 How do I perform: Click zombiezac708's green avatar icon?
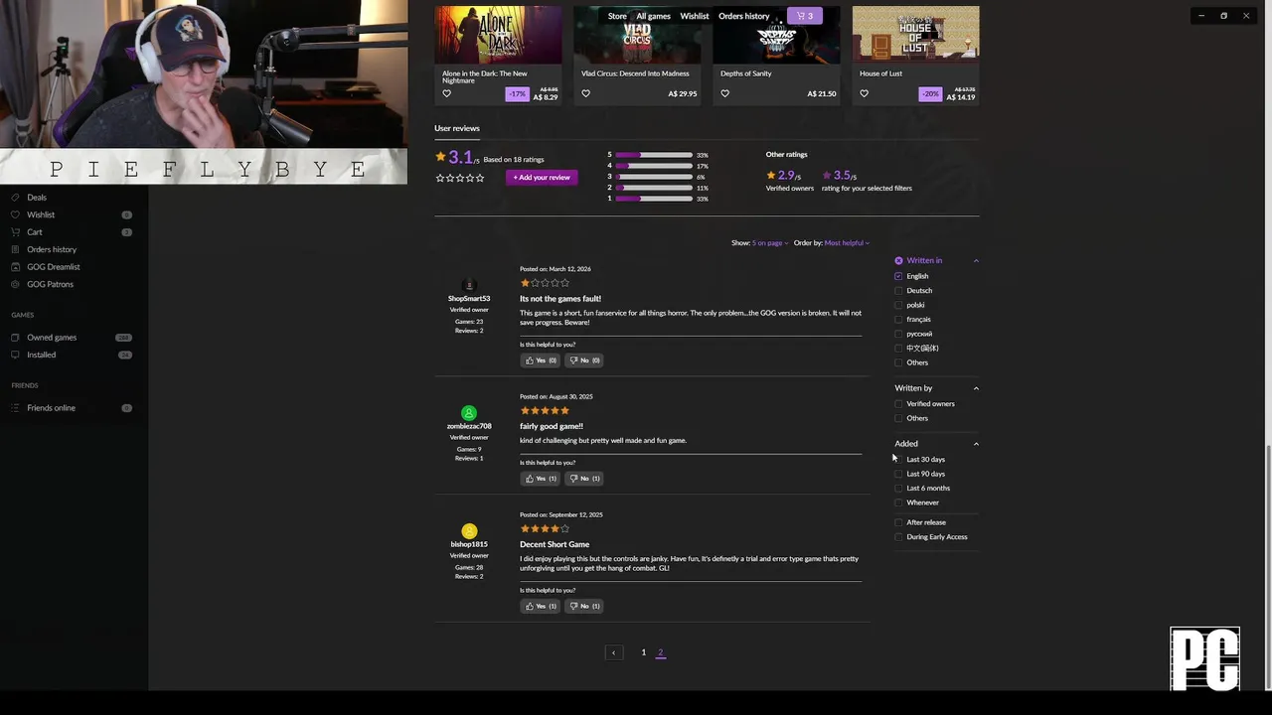(x=469, y=413)
